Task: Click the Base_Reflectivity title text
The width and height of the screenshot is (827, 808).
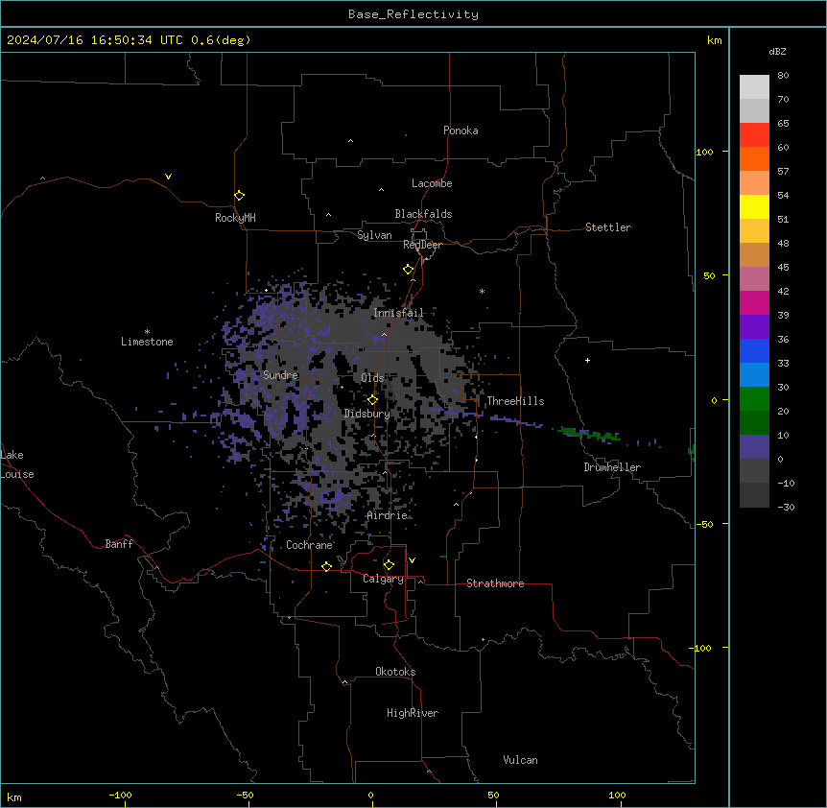Action: [413, 14]
